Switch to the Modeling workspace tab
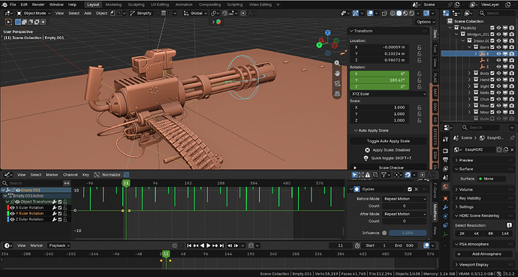Viewport: 518px width, 277px height. [113, 5]
